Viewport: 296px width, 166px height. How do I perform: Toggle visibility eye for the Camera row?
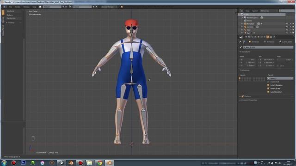click(287, 27)
